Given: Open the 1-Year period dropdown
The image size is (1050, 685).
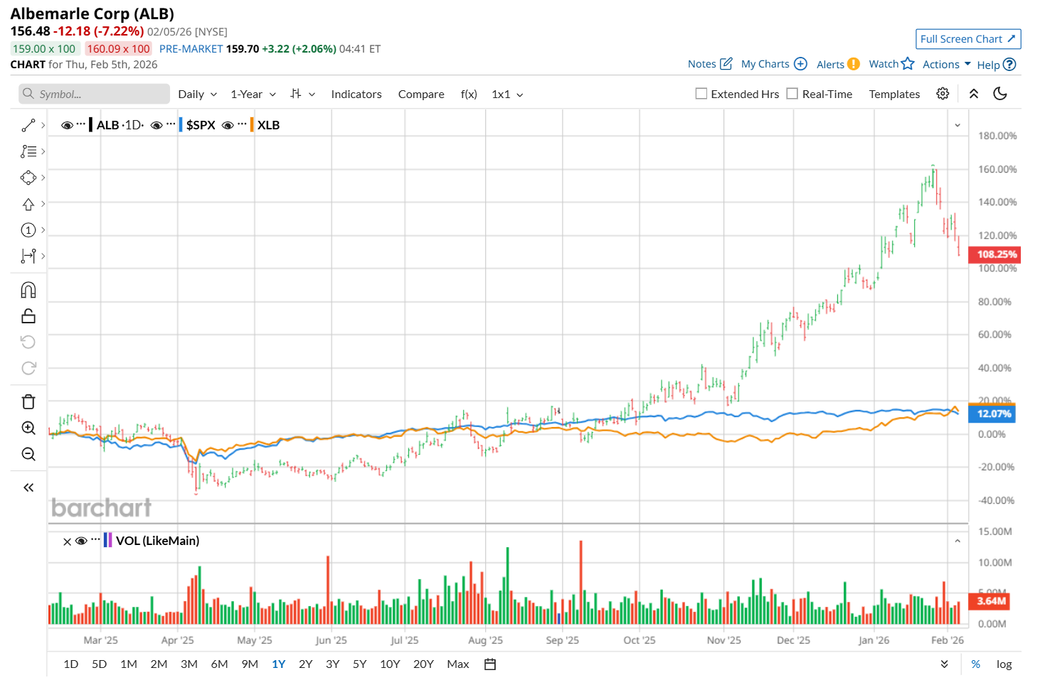Looking at the screenshot, I should pyautogui.click(x=253, y=95).
